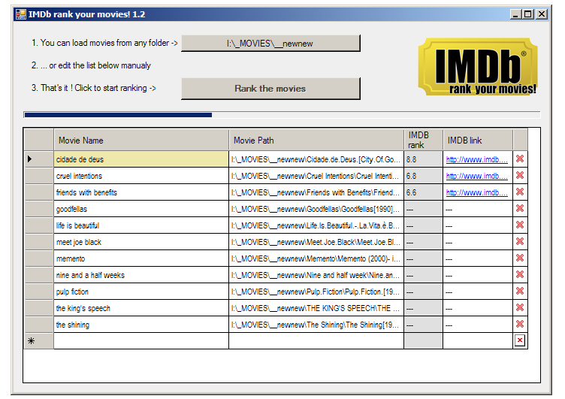Select the cidade de deus row header
The image size is (565, 399).
point(39,159)
